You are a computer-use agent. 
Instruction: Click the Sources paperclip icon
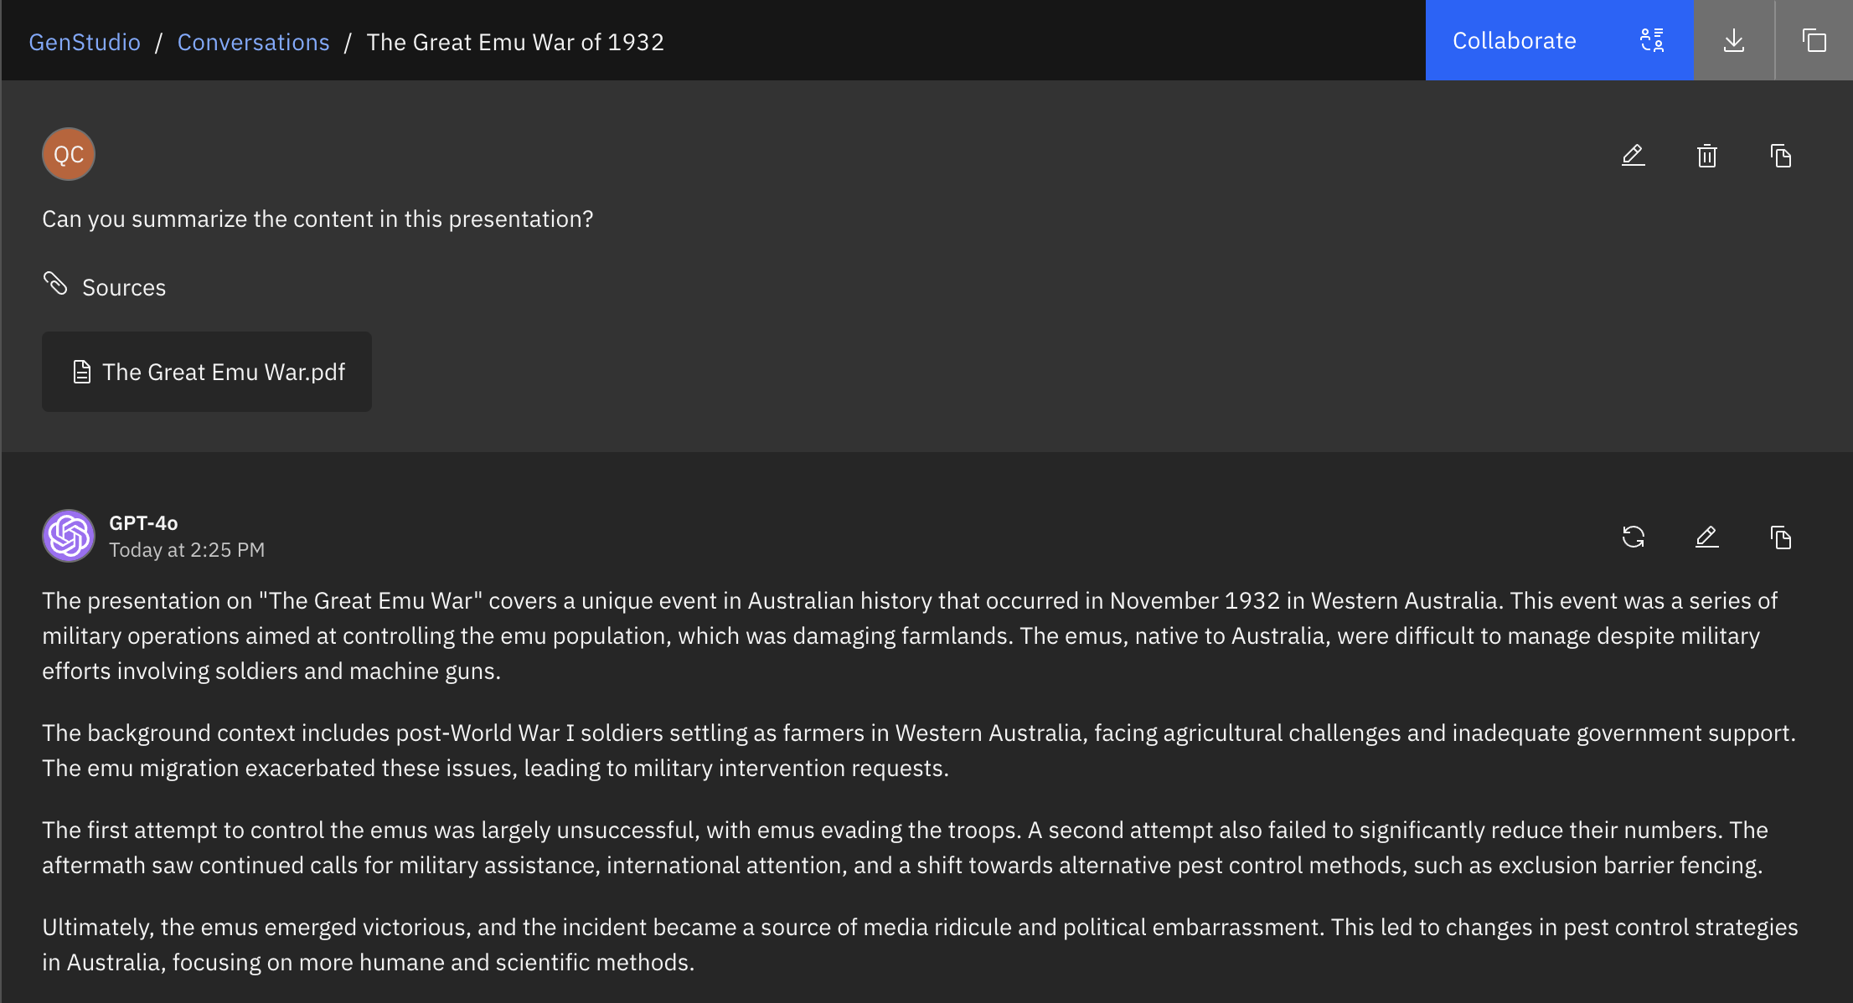coord(55,284)
